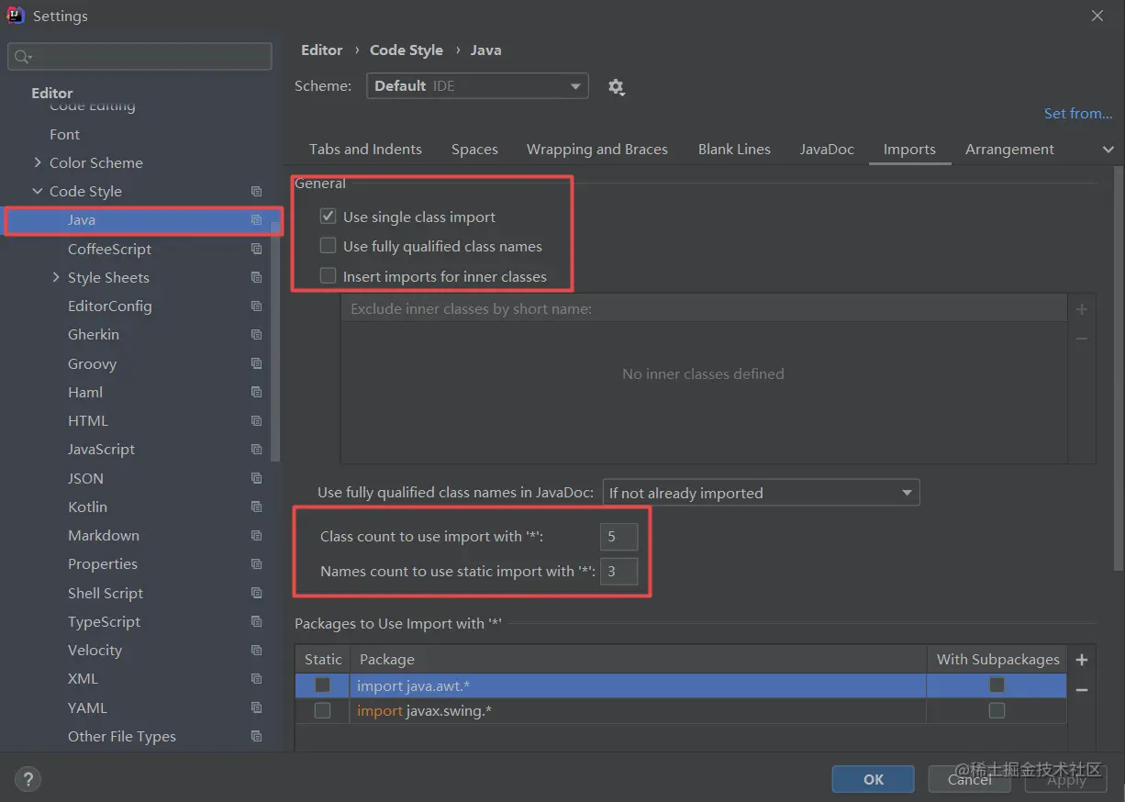Click the settings search field
Screen dimensions: 1125x802
pos(139,57)
